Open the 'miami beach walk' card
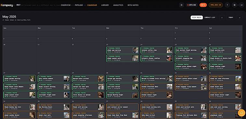The image size is (246, 119). pos(225,87)
